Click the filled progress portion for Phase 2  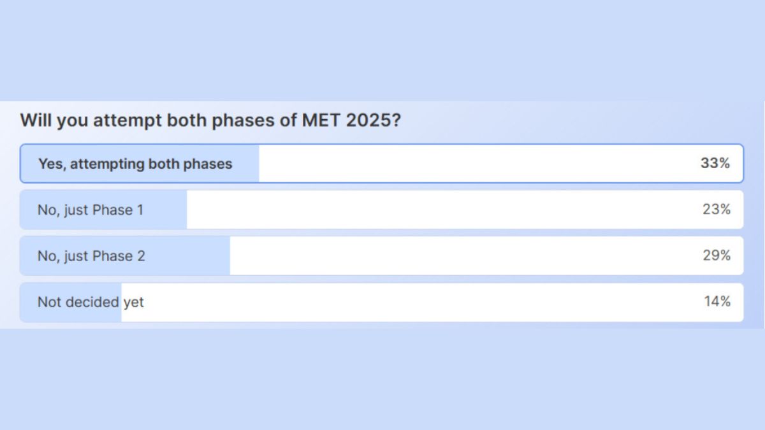coord(191,256)
